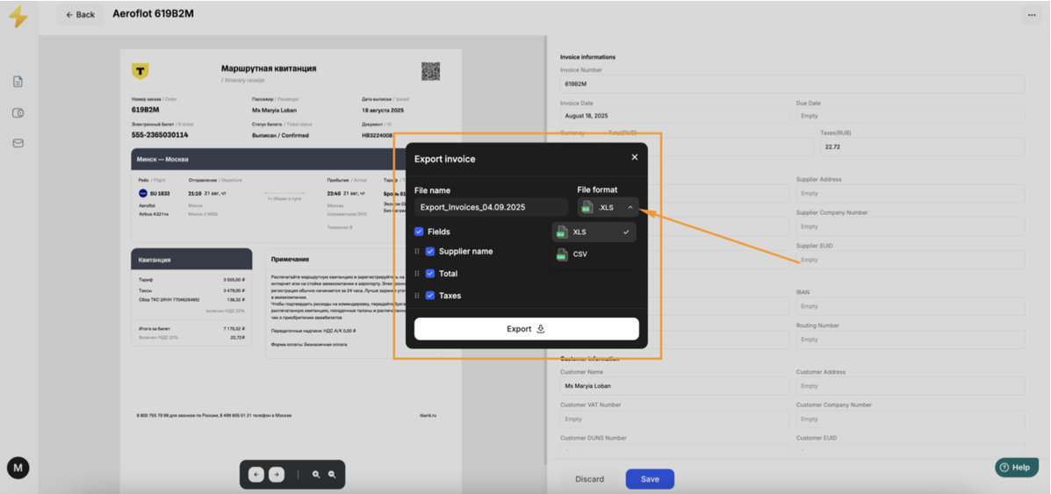Click the Supplier Company Number field
1051x494 pixels.
click(911, 227)
